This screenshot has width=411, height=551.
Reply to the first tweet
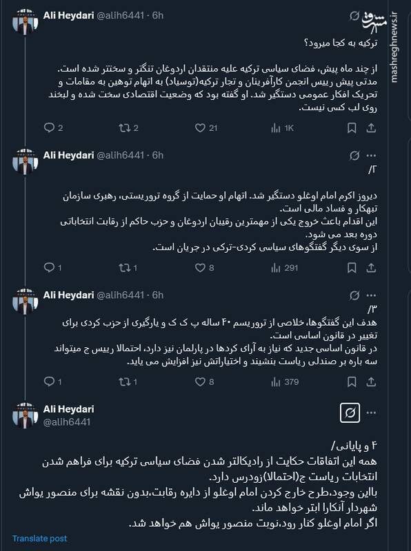48,127
